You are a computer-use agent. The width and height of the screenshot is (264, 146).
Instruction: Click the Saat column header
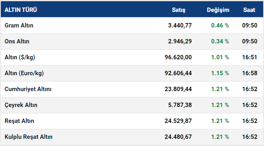(x=249, y=10)
